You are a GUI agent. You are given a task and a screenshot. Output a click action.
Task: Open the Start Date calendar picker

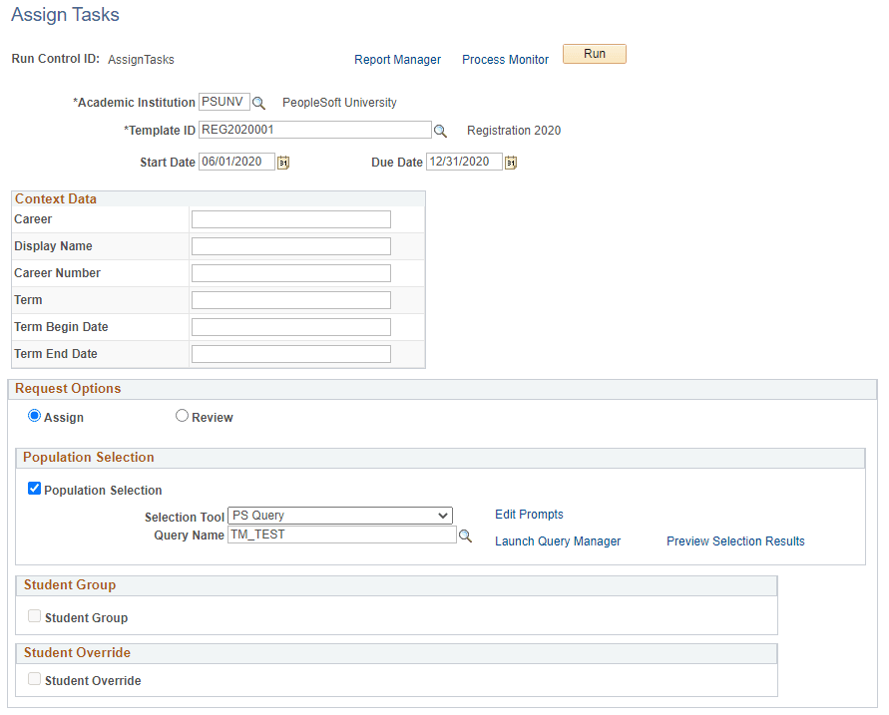tap(281, 162)
